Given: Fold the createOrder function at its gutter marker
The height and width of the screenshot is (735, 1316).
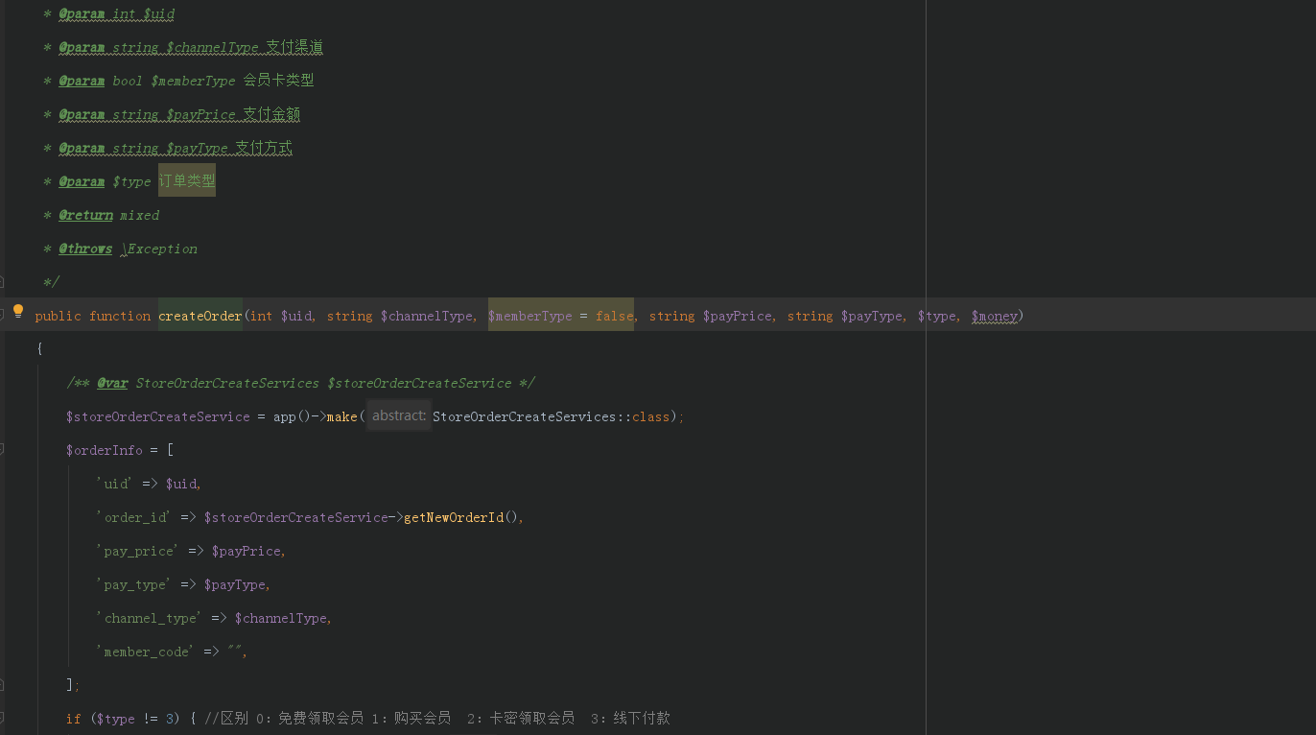Looking at the screenshot, I should [1, 314].
